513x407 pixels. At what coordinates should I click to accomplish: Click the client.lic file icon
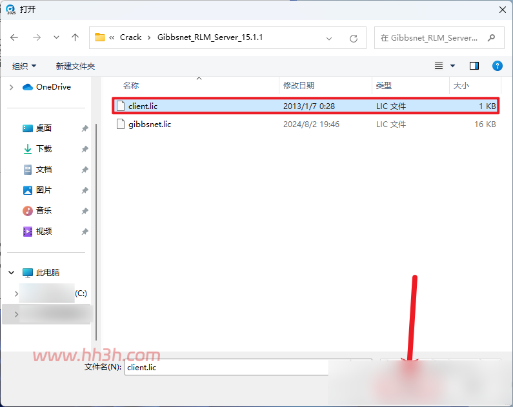(x=121, y=106)
